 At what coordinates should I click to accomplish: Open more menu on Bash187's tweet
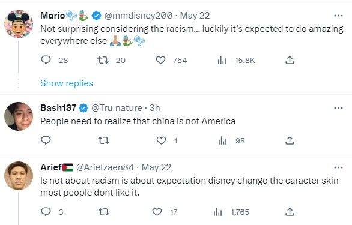338,108
